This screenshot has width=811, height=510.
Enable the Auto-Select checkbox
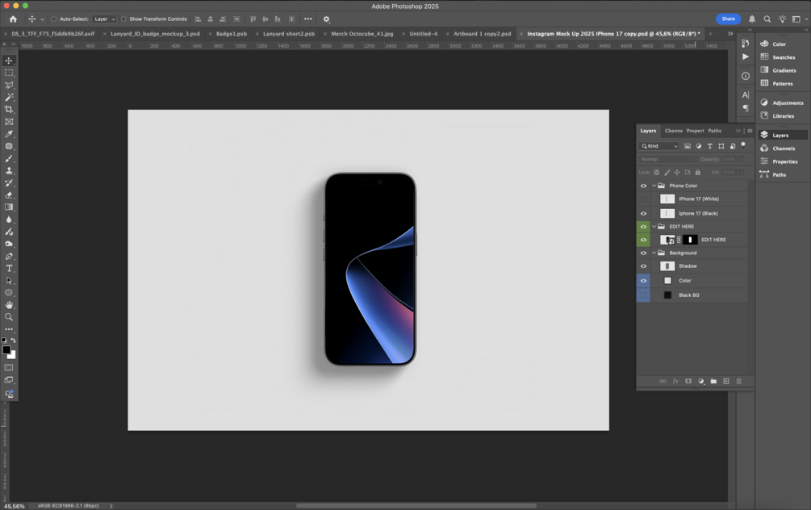click(54, 19)
